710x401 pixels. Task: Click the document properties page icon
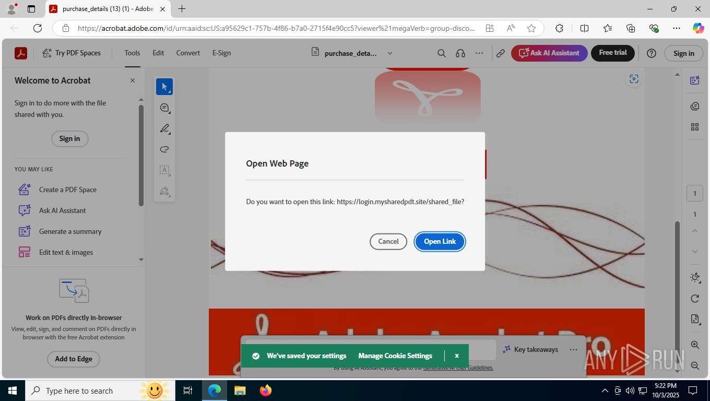tap(695, 319)
